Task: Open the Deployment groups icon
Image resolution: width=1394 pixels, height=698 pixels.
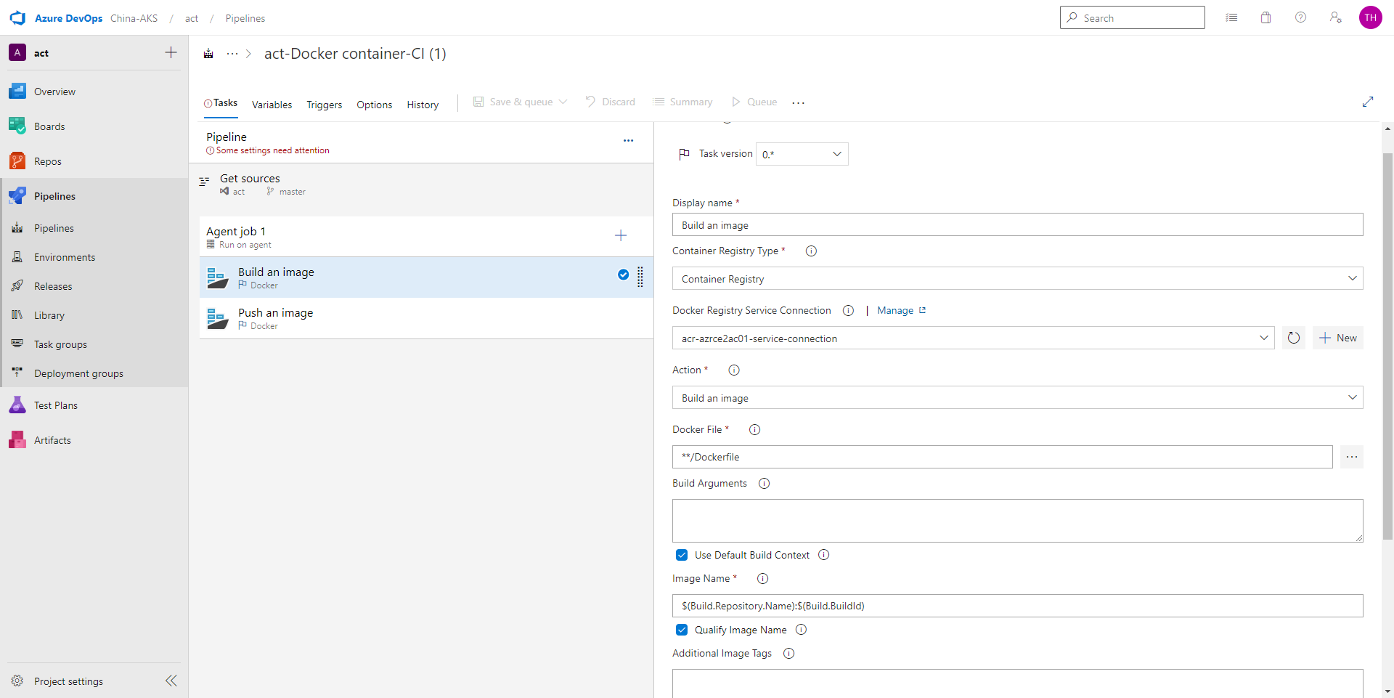Action: 17,373
